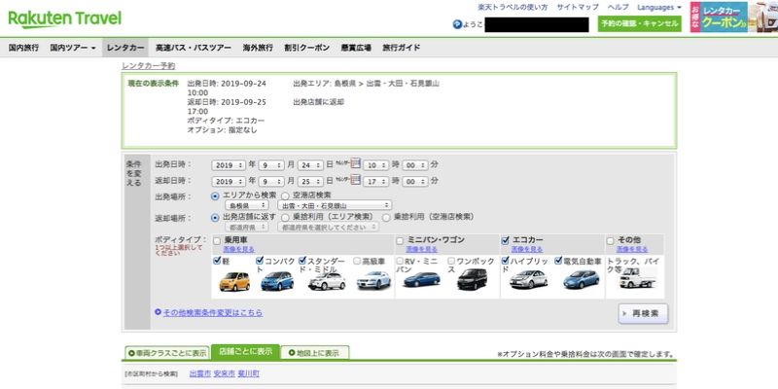Click the 高級車 sedan image

point(373,281)
